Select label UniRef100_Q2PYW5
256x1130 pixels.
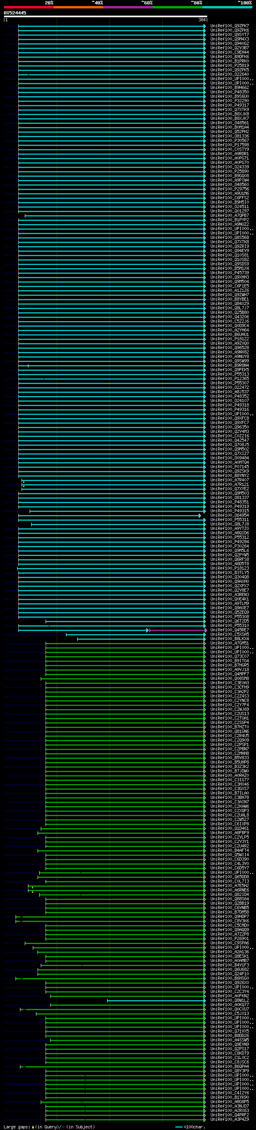click(x=230, y=555)
